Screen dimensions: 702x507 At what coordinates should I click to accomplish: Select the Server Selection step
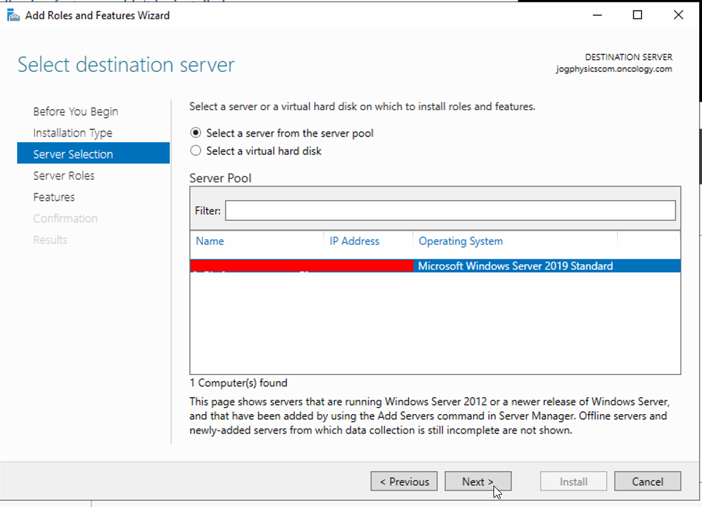pyautogui.click(x=73, y=154)
